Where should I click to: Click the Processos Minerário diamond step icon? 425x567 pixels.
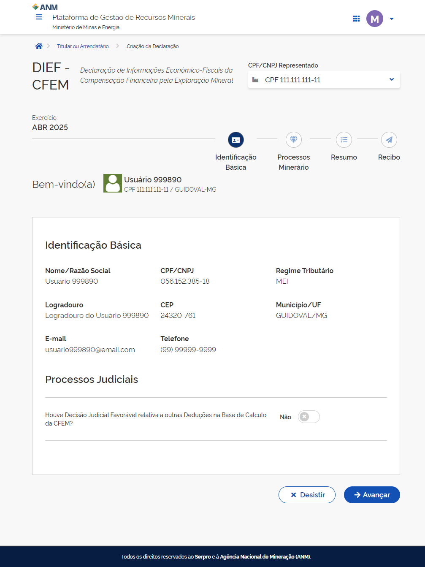pos(294,140)
